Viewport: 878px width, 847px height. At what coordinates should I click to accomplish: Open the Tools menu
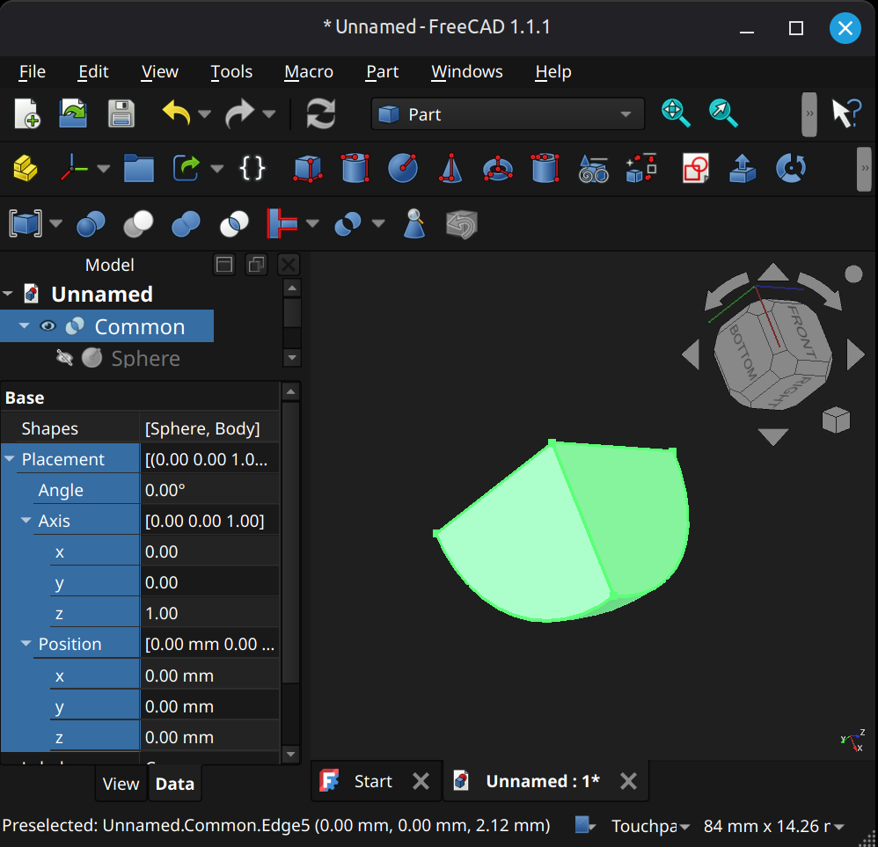click(231, 71)
